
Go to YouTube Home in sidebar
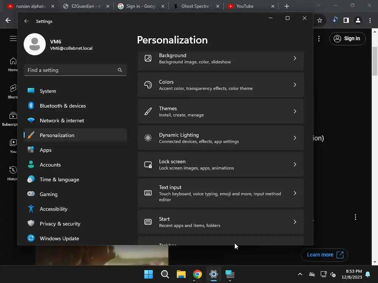pyautogui.click(x=13, y=64)
